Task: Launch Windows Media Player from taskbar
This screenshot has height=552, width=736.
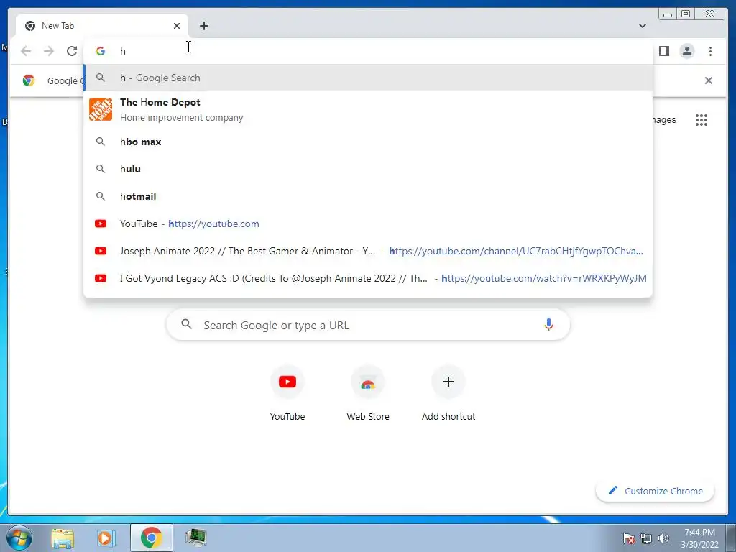Action: (106, 538)
